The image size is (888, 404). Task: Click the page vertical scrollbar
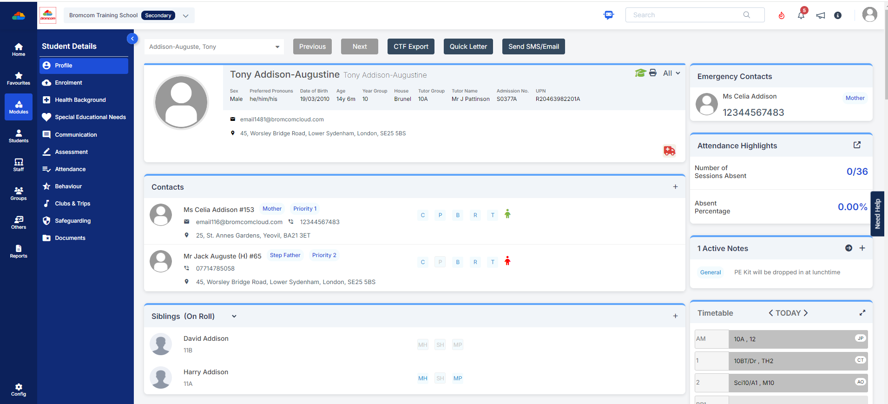tap(886, 56)
